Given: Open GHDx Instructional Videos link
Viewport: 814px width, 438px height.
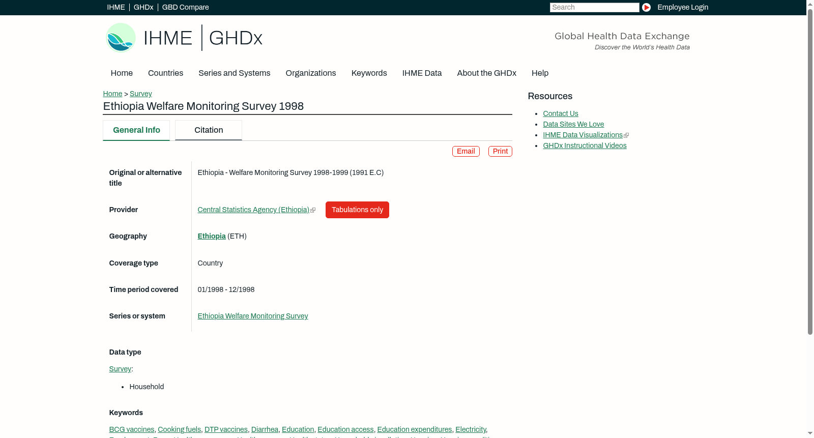Looking at the screenshot, I should (x=585, y=145).
